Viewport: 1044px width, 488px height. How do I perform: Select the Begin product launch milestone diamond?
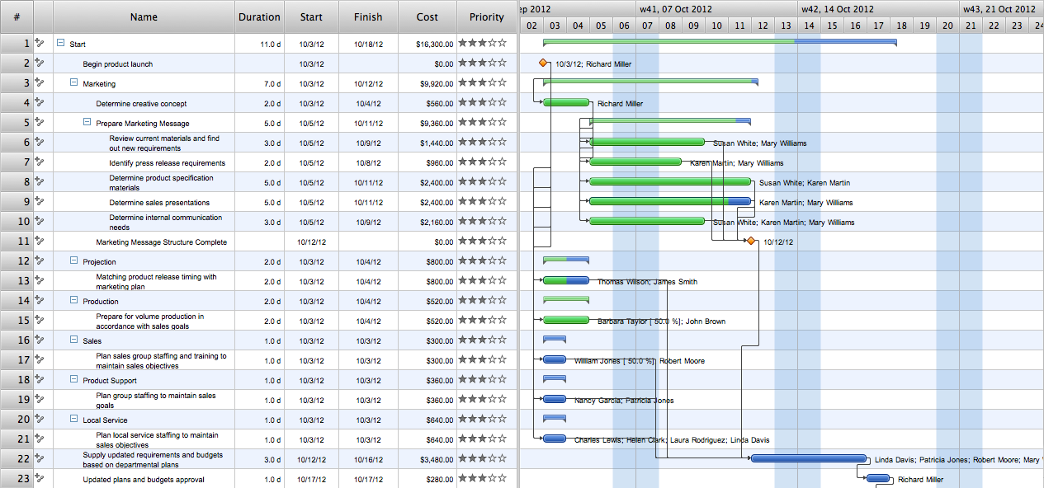[543, 63]
